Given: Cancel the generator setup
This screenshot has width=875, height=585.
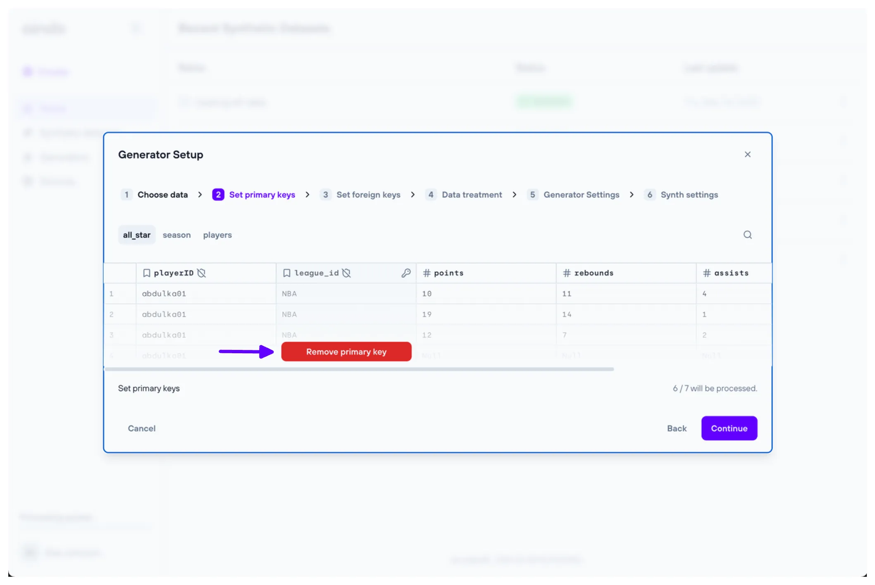Looking at the screenshot, I should pyautogui.click(x=141, y=428).
